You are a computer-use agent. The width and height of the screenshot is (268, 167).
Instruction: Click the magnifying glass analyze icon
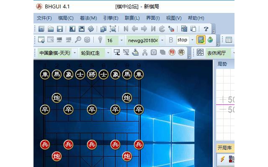78,40
